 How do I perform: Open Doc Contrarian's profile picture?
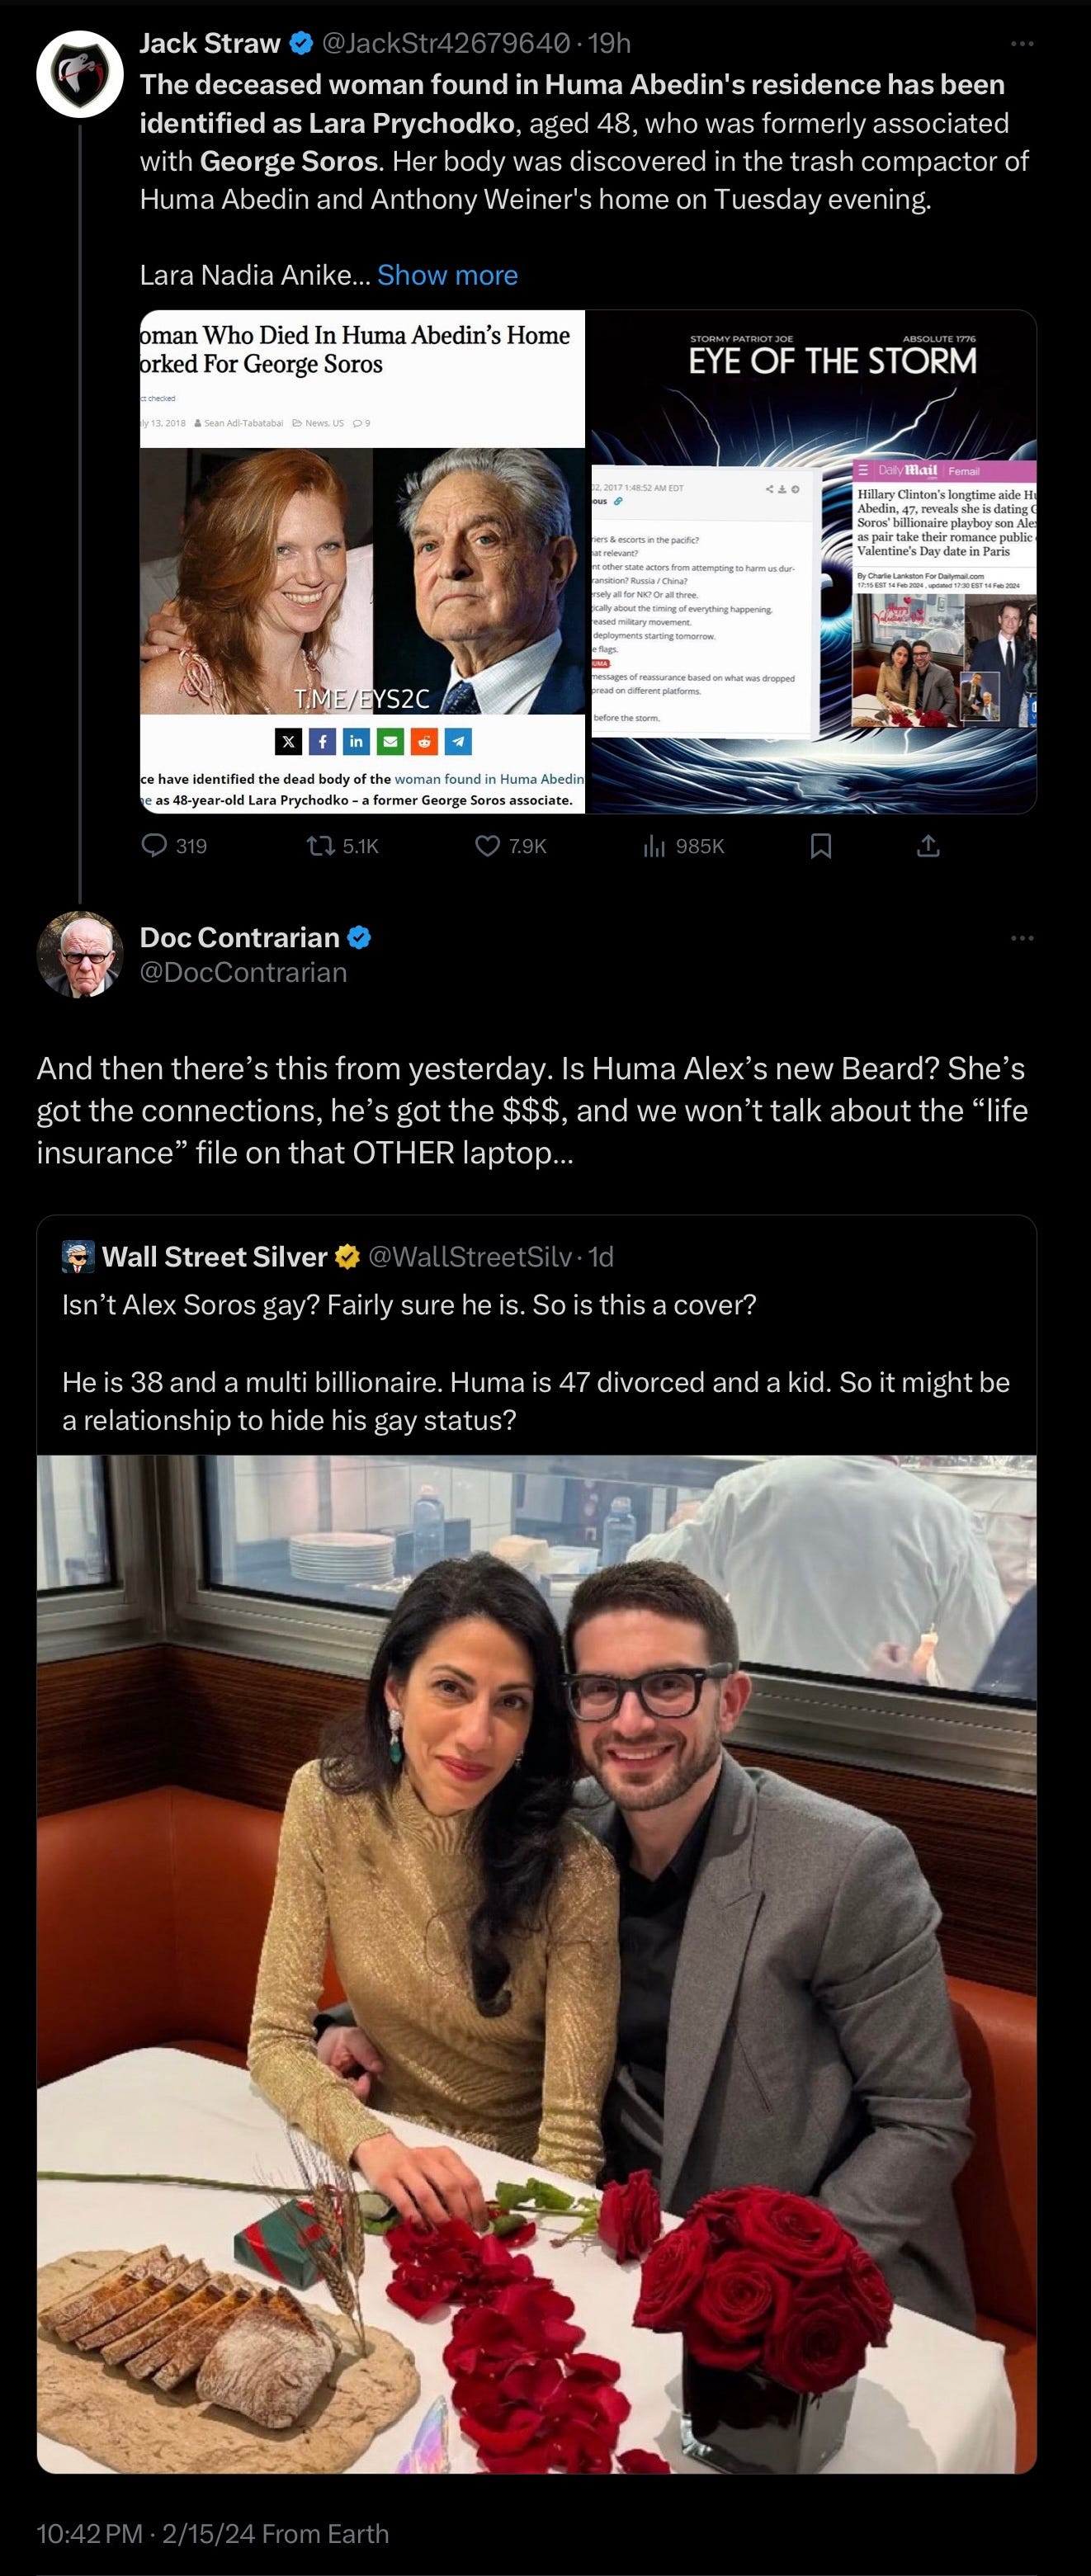coord(80,955)
